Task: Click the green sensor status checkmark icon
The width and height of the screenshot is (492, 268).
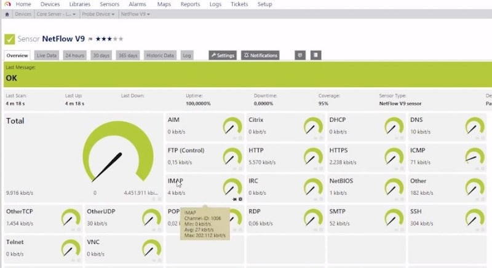Action: pyautogui.click(x=9, y=39)
